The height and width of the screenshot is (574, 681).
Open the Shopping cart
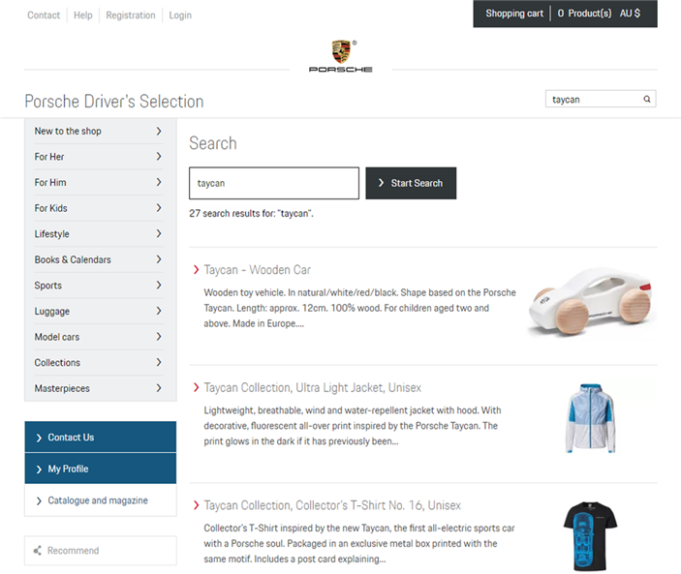click(x=514, y=14)
